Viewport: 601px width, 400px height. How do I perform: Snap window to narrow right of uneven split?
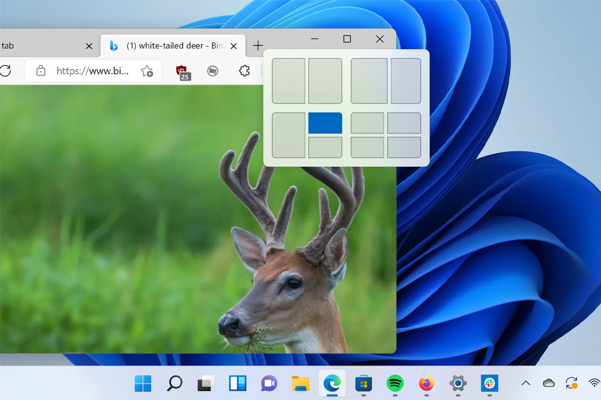tap(406, 81)
